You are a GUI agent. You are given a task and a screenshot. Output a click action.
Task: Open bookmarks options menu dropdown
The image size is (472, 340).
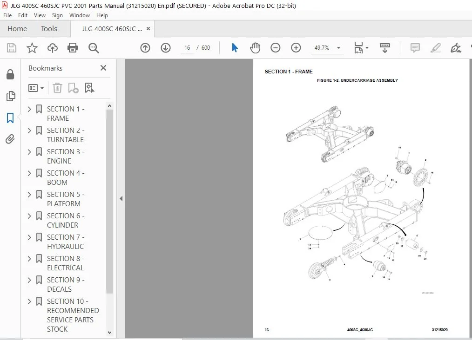pos(36,88)
